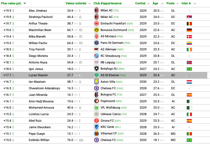The height and width of the screenshot is (144, 210).
Task: Select the Ian Maatsen table row
Action: coord(105,82)
